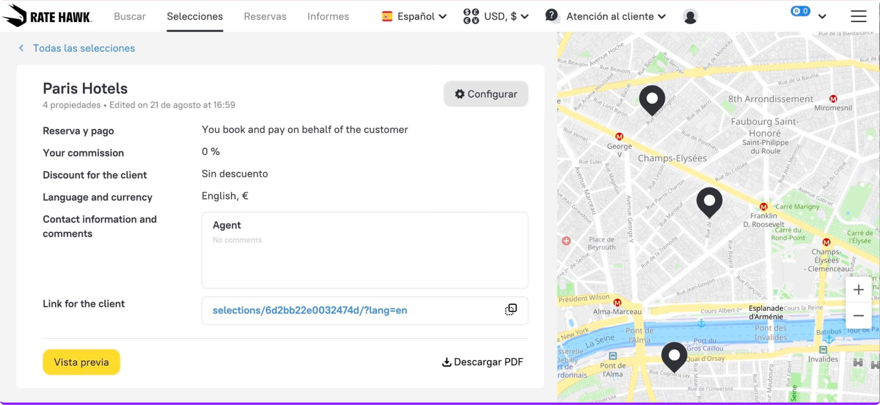Switch to the Reservas tab

click(x=265, y=16)
